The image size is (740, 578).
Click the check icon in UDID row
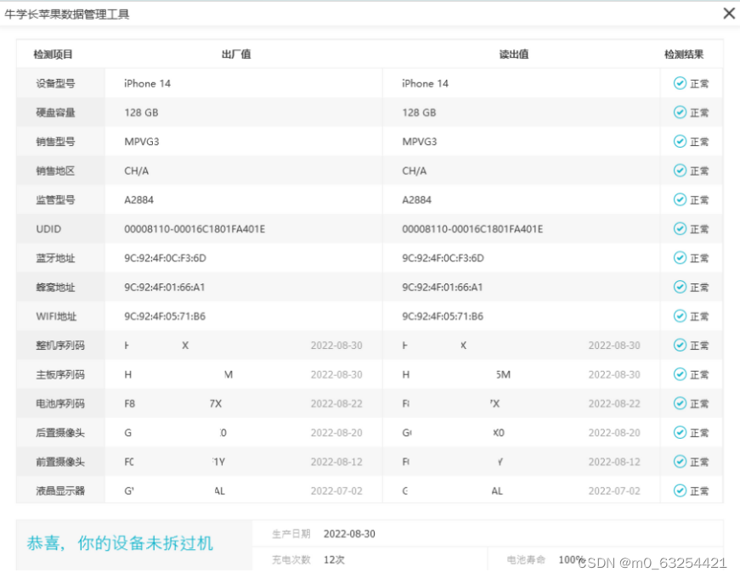[x=680, y=228]
